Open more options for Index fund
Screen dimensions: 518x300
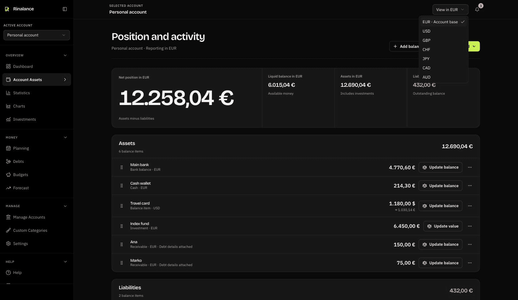point(470,226)
